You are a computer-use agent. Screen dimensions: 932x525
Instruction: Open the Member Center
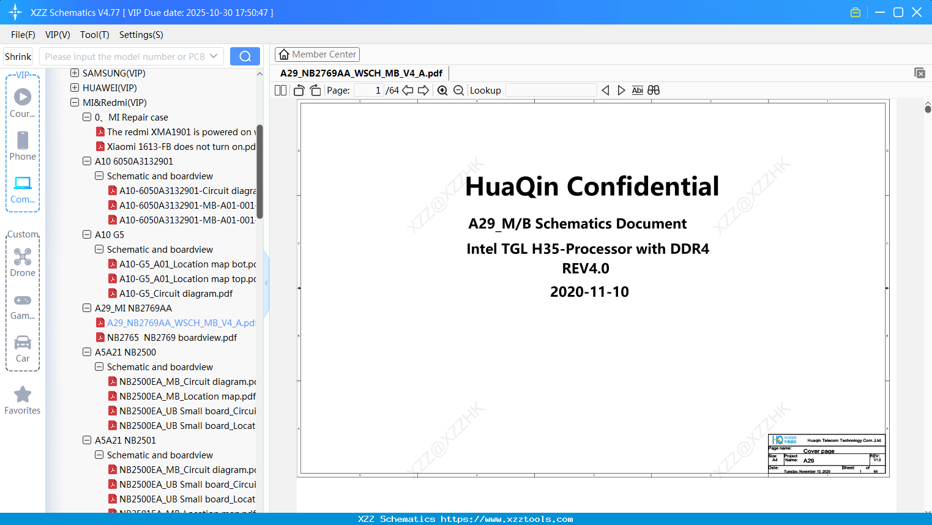click(x=317, y=54)
